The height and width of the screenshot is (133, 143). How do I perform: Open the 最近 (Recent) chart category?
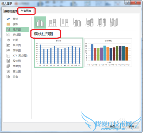click(x=17, y=19)
